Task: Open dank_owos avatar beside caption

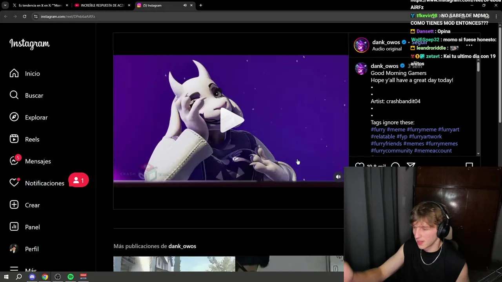Action: [x=361, y=68]
